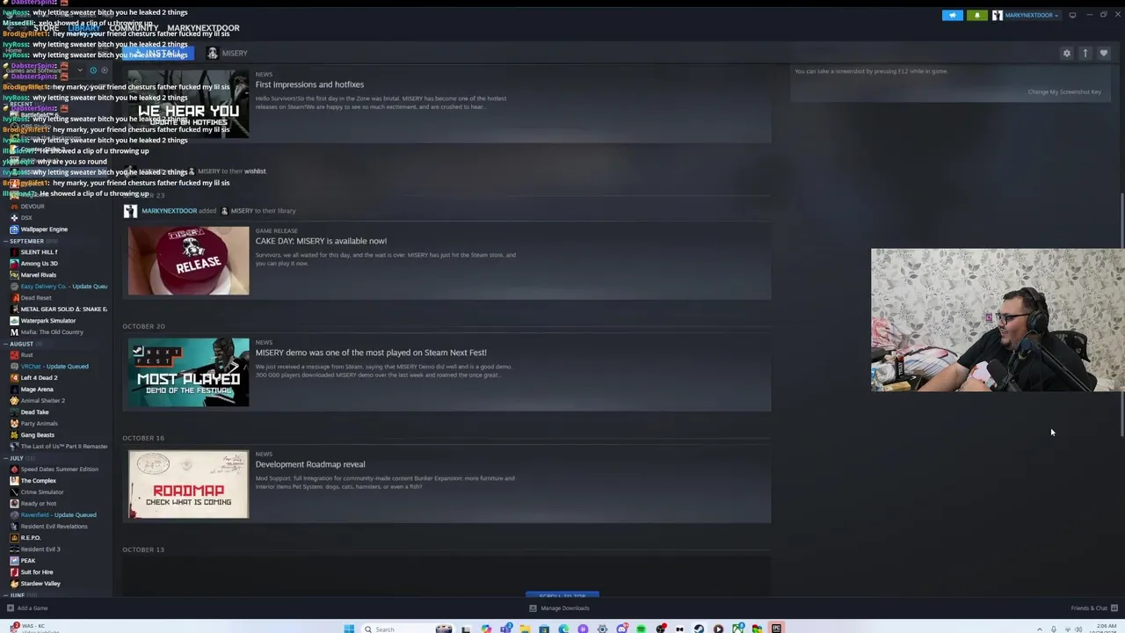Viewport: 1125px width, 633px height.
Task: Select Ravenfield update queued entry
Action: [58, 515]
